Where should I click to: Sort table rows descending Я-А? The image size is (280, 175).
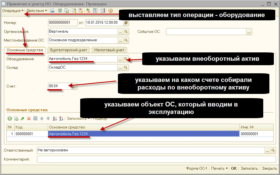tap(61, 118)
